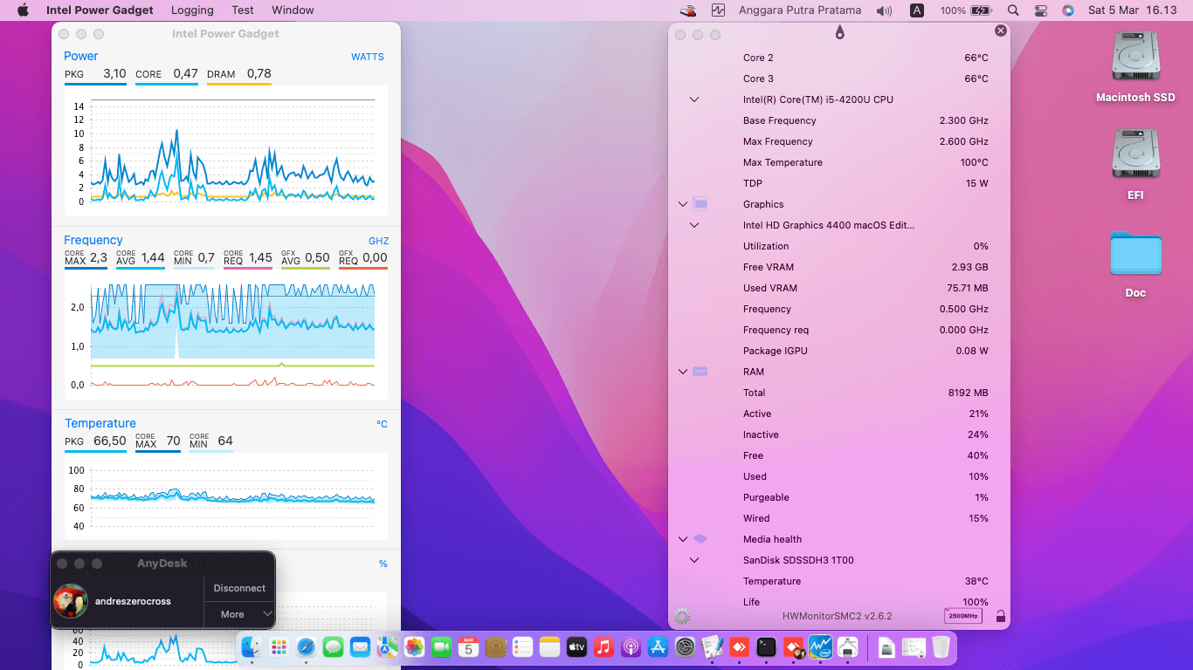
Task: Collapse the Graphics section
Action: coord(683,204)
